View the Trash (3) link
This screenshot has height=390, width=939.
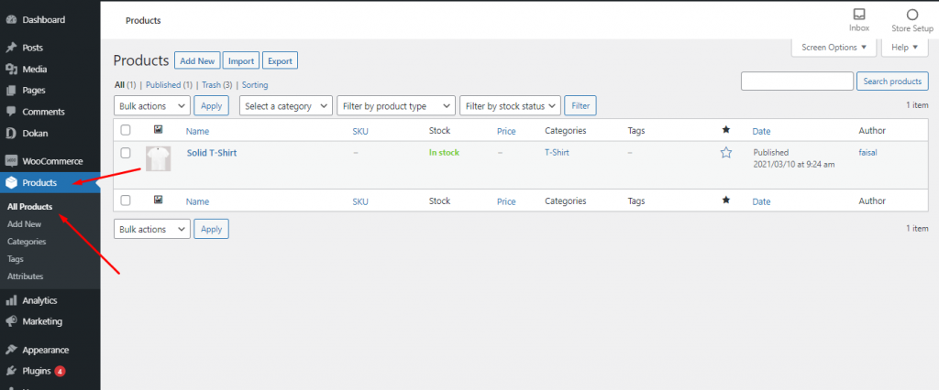(x=218, y=85)
